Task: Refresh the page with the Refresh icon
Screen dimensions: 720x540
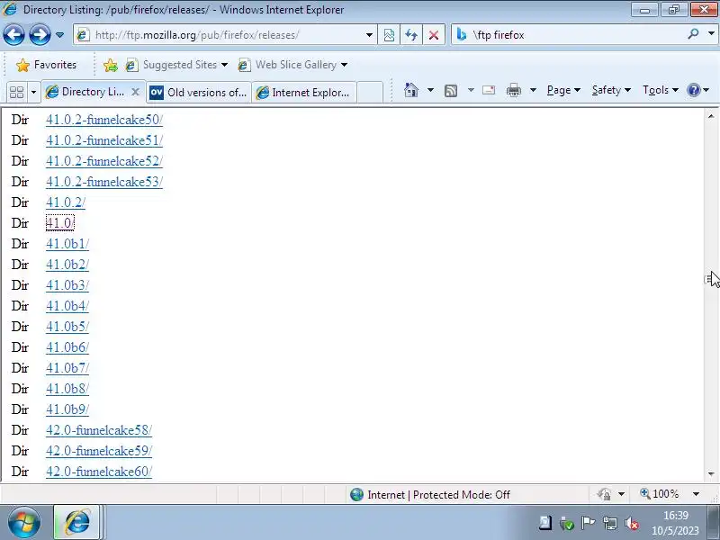Action: click(411, 35)
